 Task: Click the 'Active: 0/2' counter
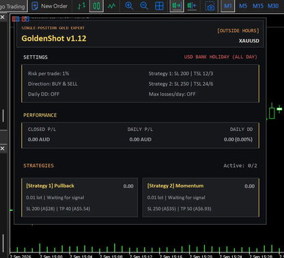coord(240,166)
